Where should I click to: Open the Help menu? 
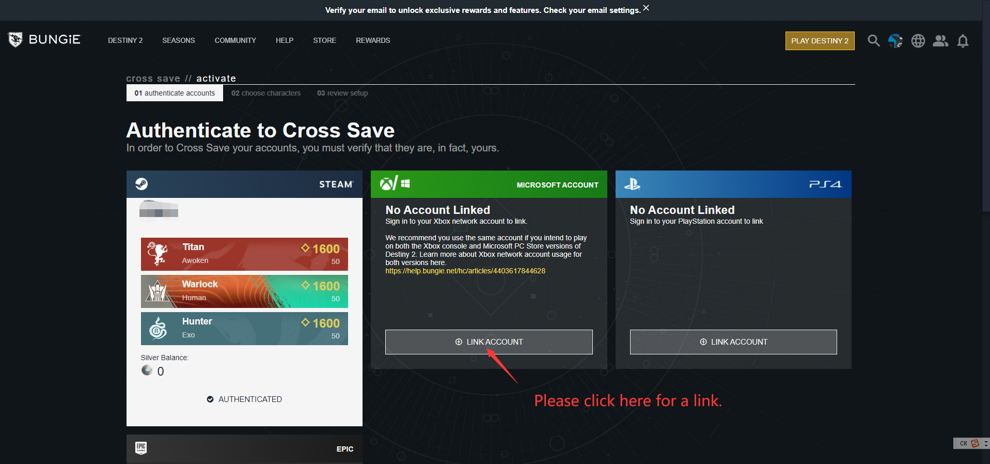285,40
